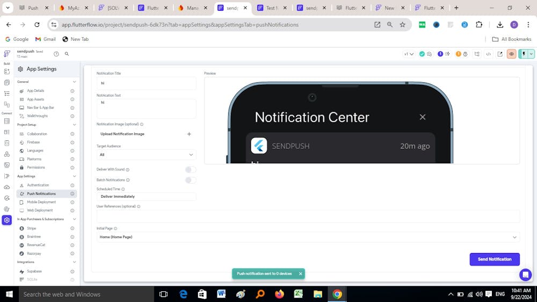Open Permissions settings
Image resolution: width=537 pixels, height=302 pixels.
[36, 168]
